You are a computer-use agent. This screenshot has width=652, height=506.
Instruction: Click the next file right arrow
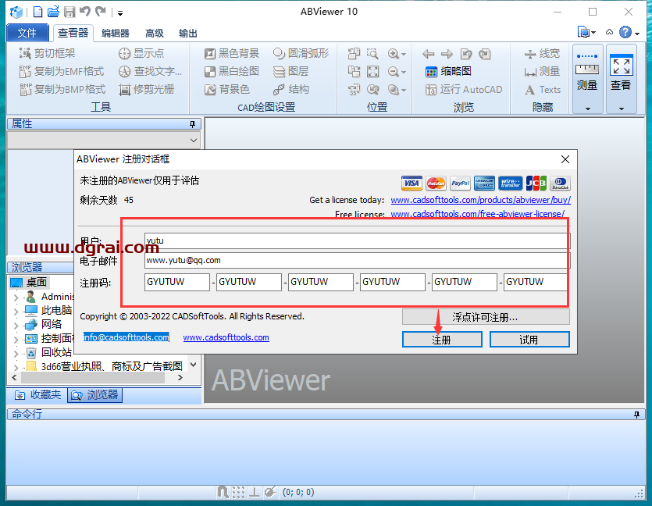(x=447, y=54)
